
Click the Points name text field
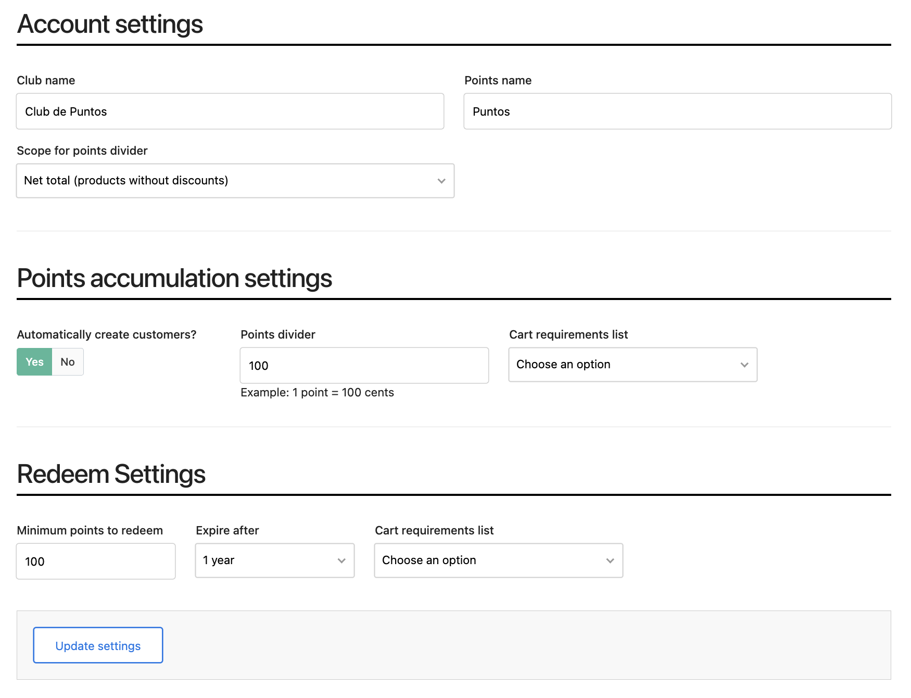pyautogui.click(x=677, y=111)
